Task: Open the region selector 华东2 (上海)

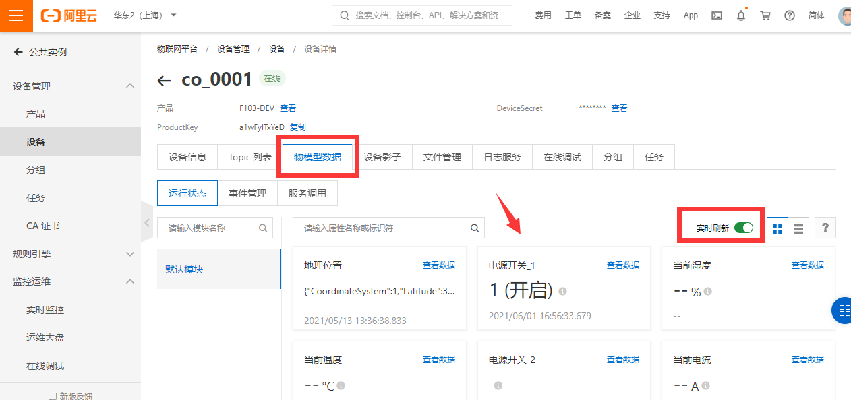Action: (140, 15)
